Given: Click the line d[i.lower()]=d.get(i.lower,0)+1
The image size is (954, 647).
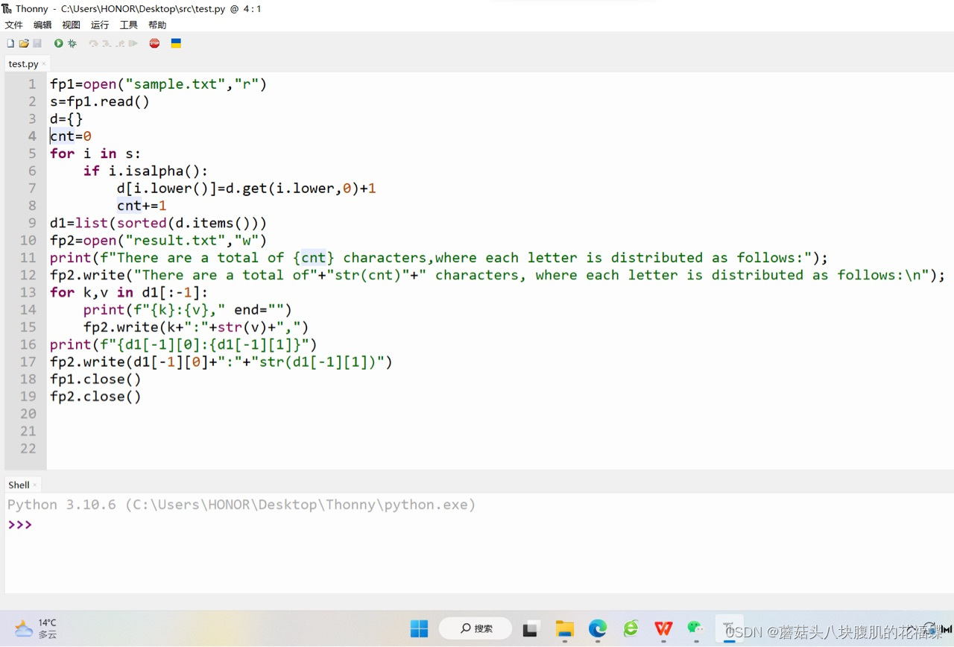Looking at the screenshot, I should (x=247, y=188).
